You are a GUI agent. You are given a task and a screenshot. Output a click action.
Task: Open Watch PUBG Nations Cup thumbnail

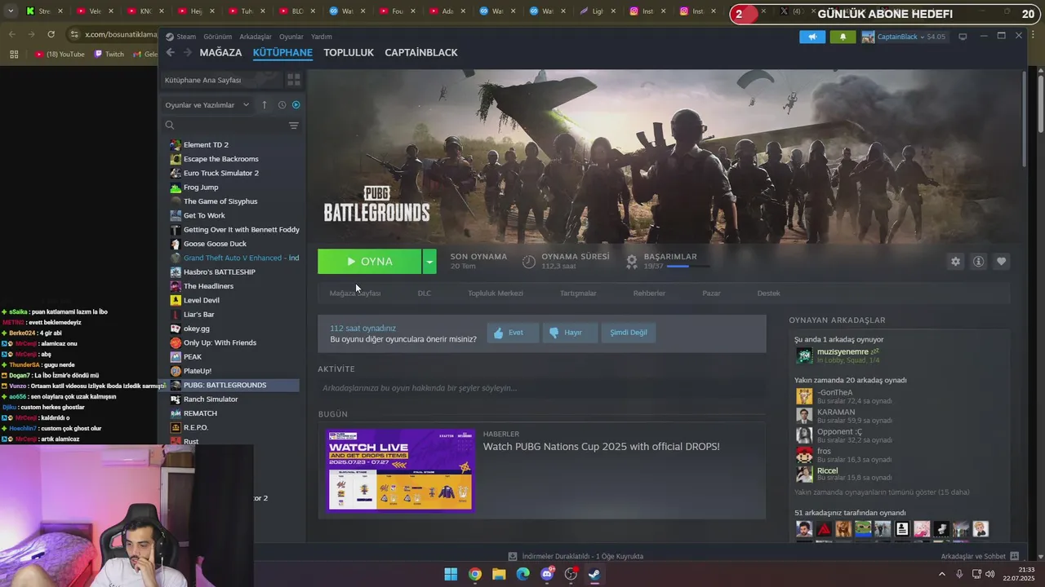point(400,470)
